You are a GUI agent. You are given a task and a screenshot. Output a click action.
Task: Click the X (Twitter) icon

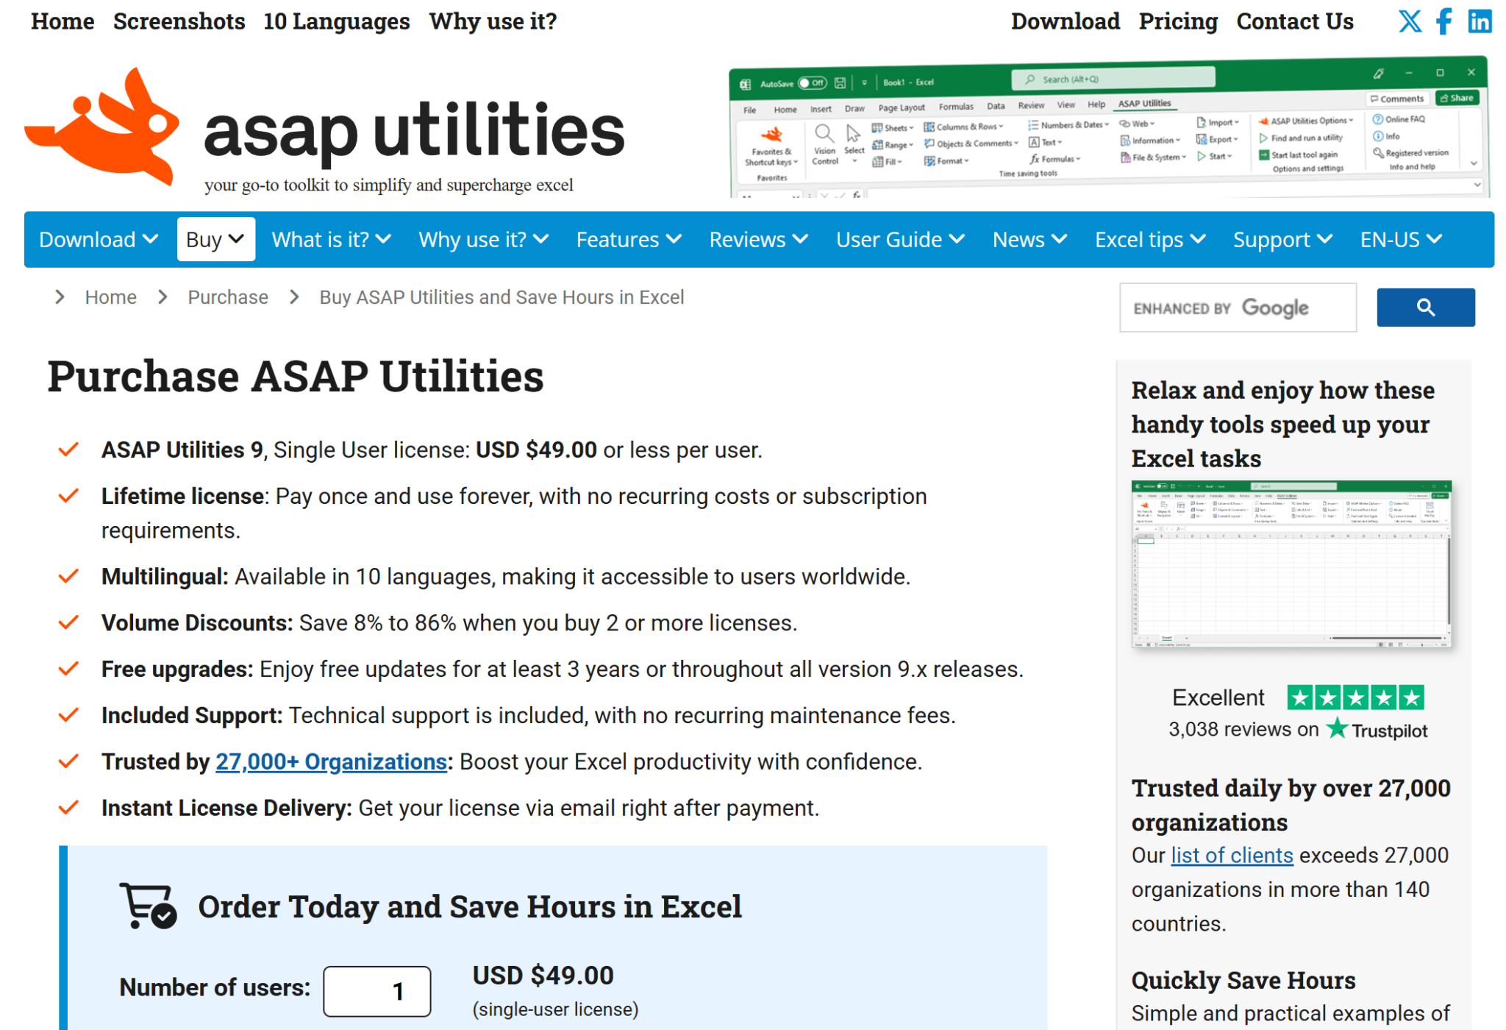(x=1410, y=21)
